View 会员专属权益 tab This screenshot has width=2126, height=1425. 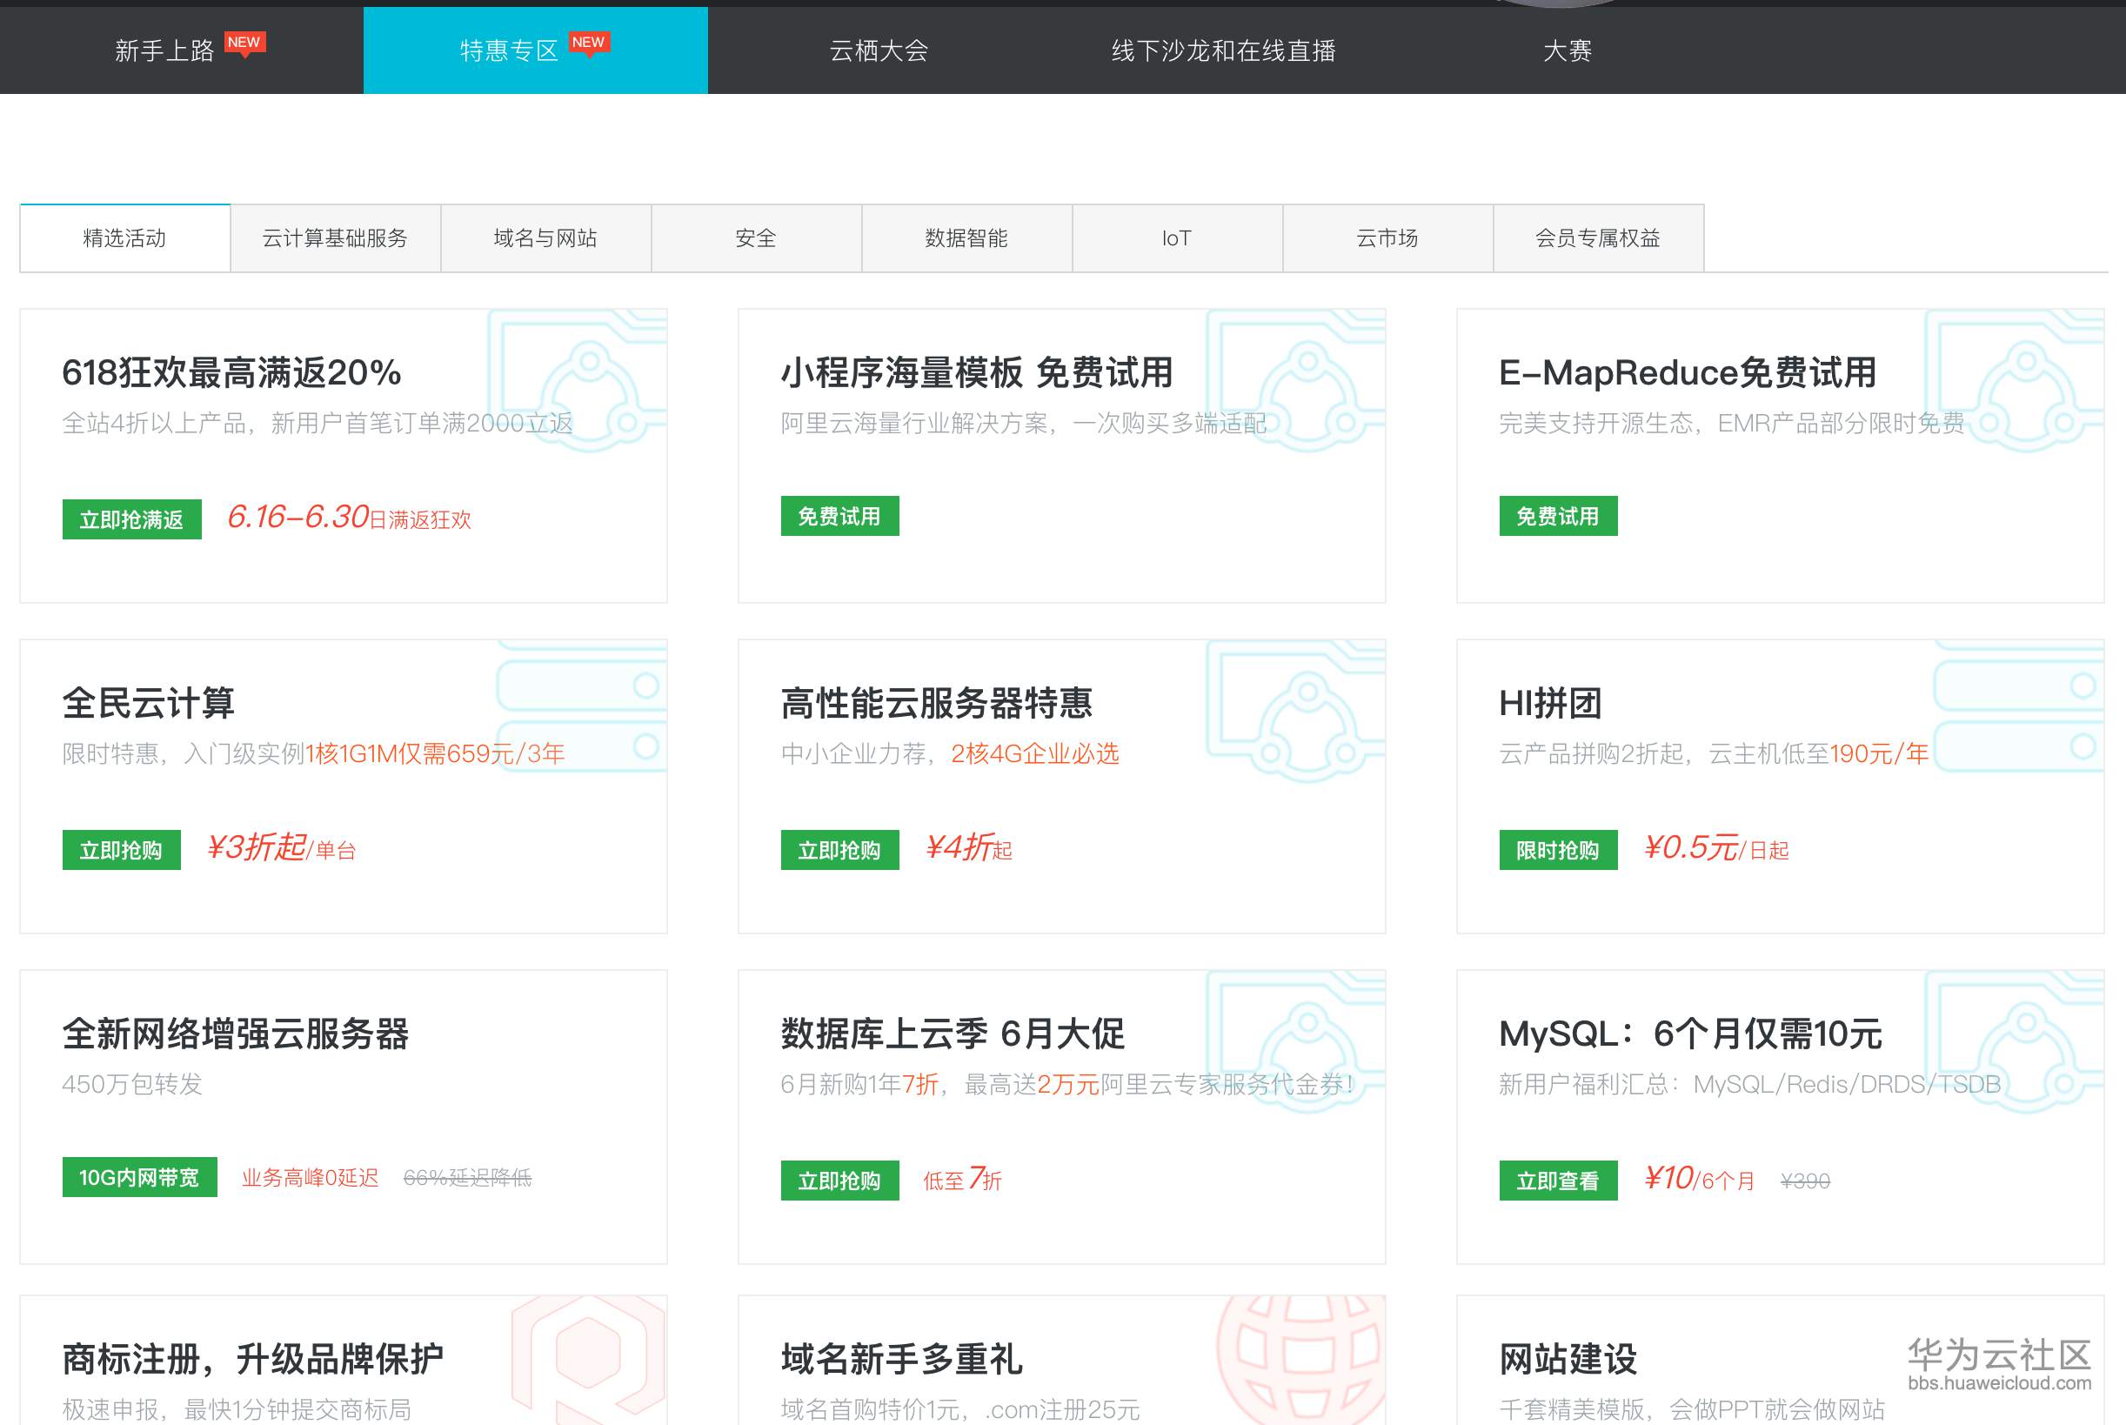pos(1598,237)
